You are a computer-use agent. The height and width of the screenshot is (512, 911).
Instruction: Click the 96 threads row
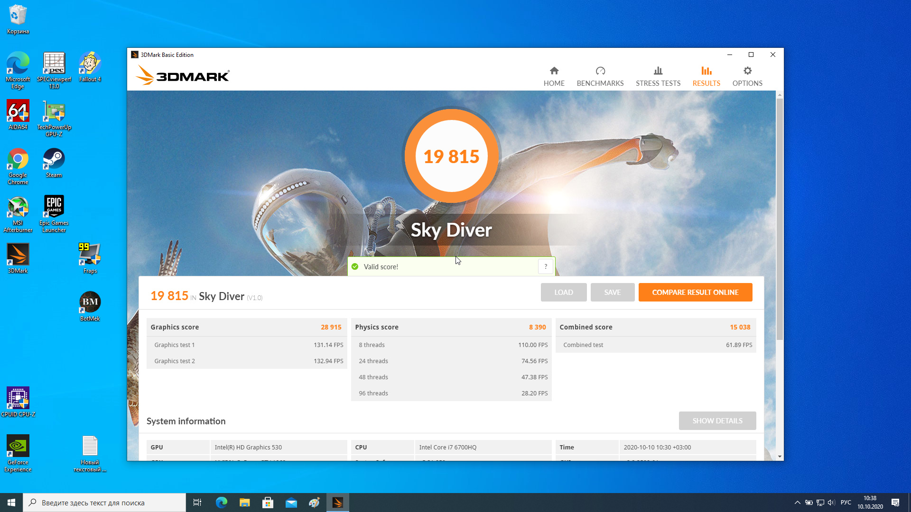[x=451, y=393]
